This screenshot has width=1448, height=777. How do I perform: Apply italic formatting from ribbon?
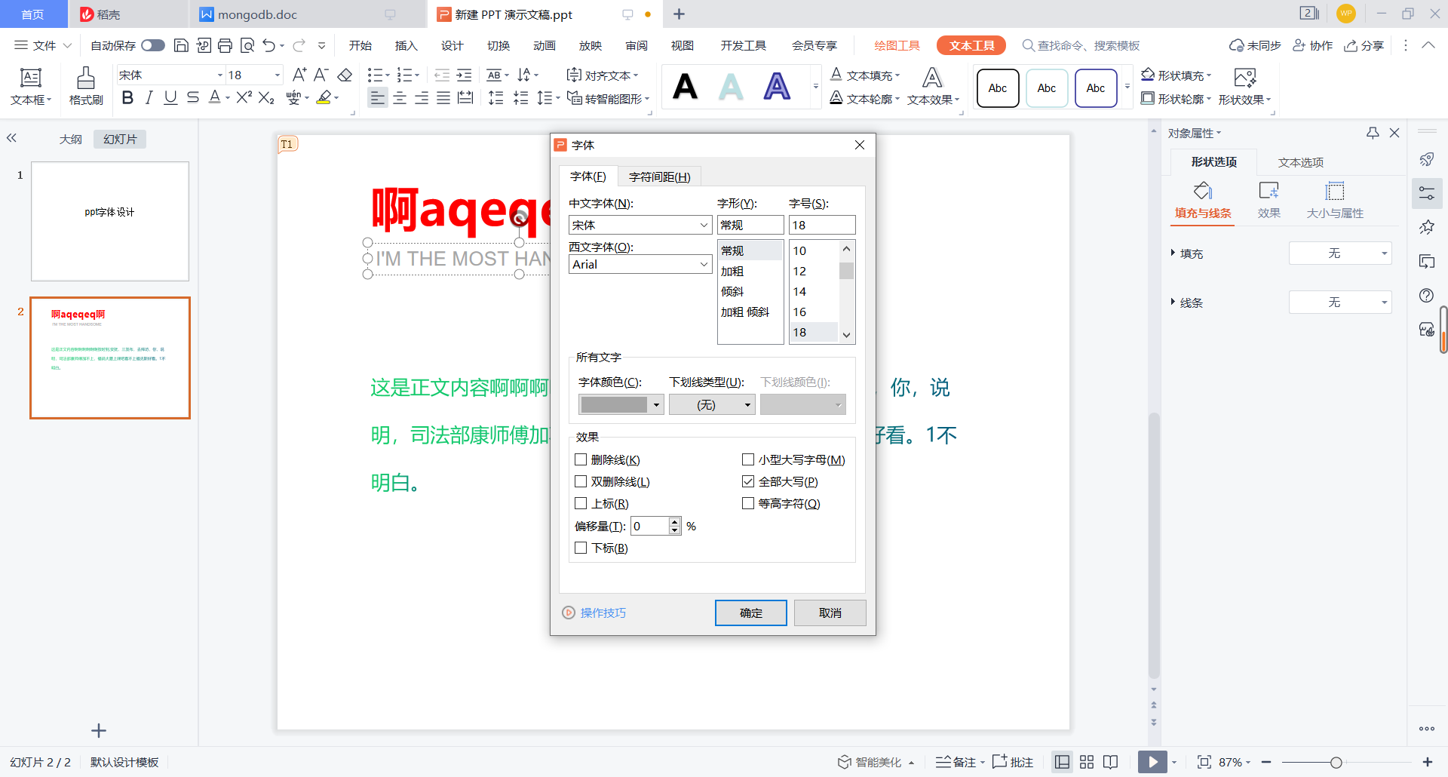(149, 98)
